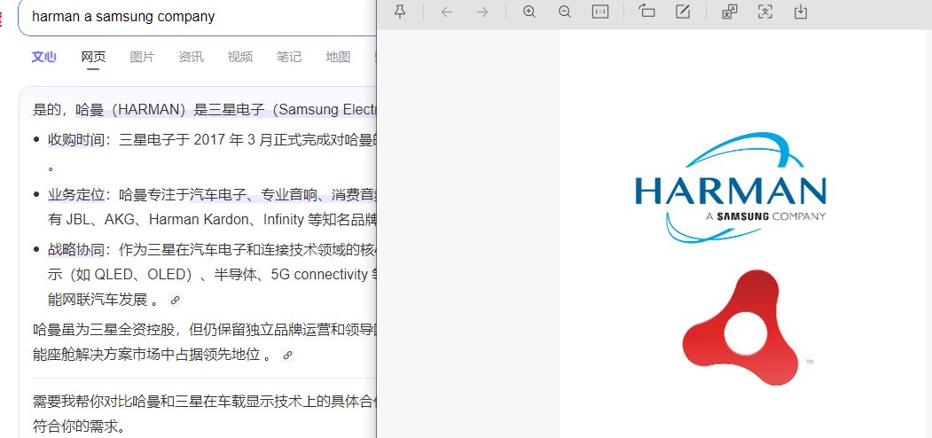Click the text 符合你的需求。

click(79, 426)
